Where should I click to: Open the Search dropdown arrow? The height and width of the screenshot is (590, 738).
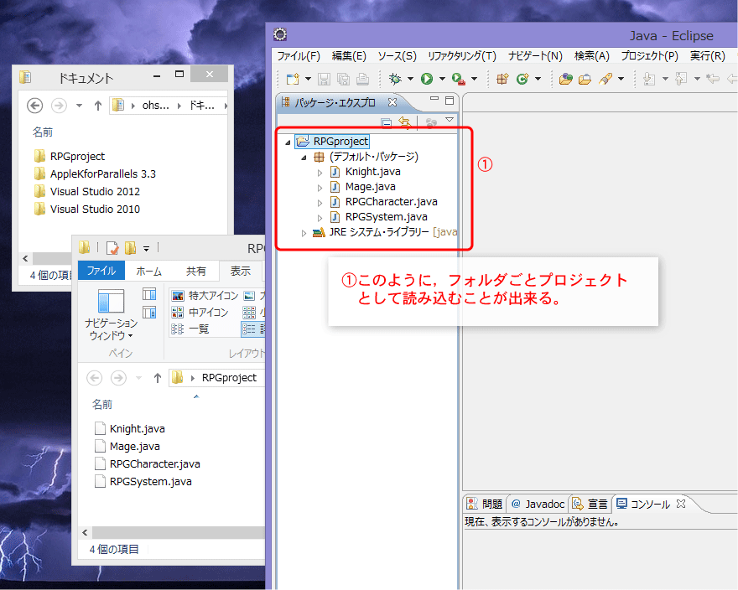click(x=621, y=79)
